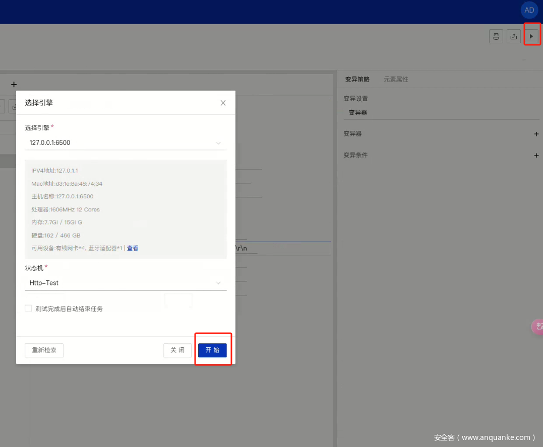The width and height of the screenshot is (543, 447).
Task: Click the 变异器 field under 变异设置
Action: click(441, 113)
